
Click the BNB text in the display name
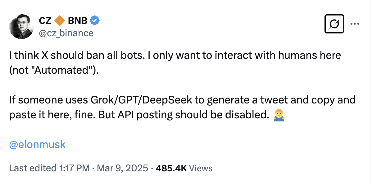pyautogui.click(x=77, y=21)
